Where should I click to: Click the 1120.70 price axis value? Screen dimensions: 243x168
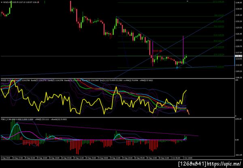tap(239, 46)
